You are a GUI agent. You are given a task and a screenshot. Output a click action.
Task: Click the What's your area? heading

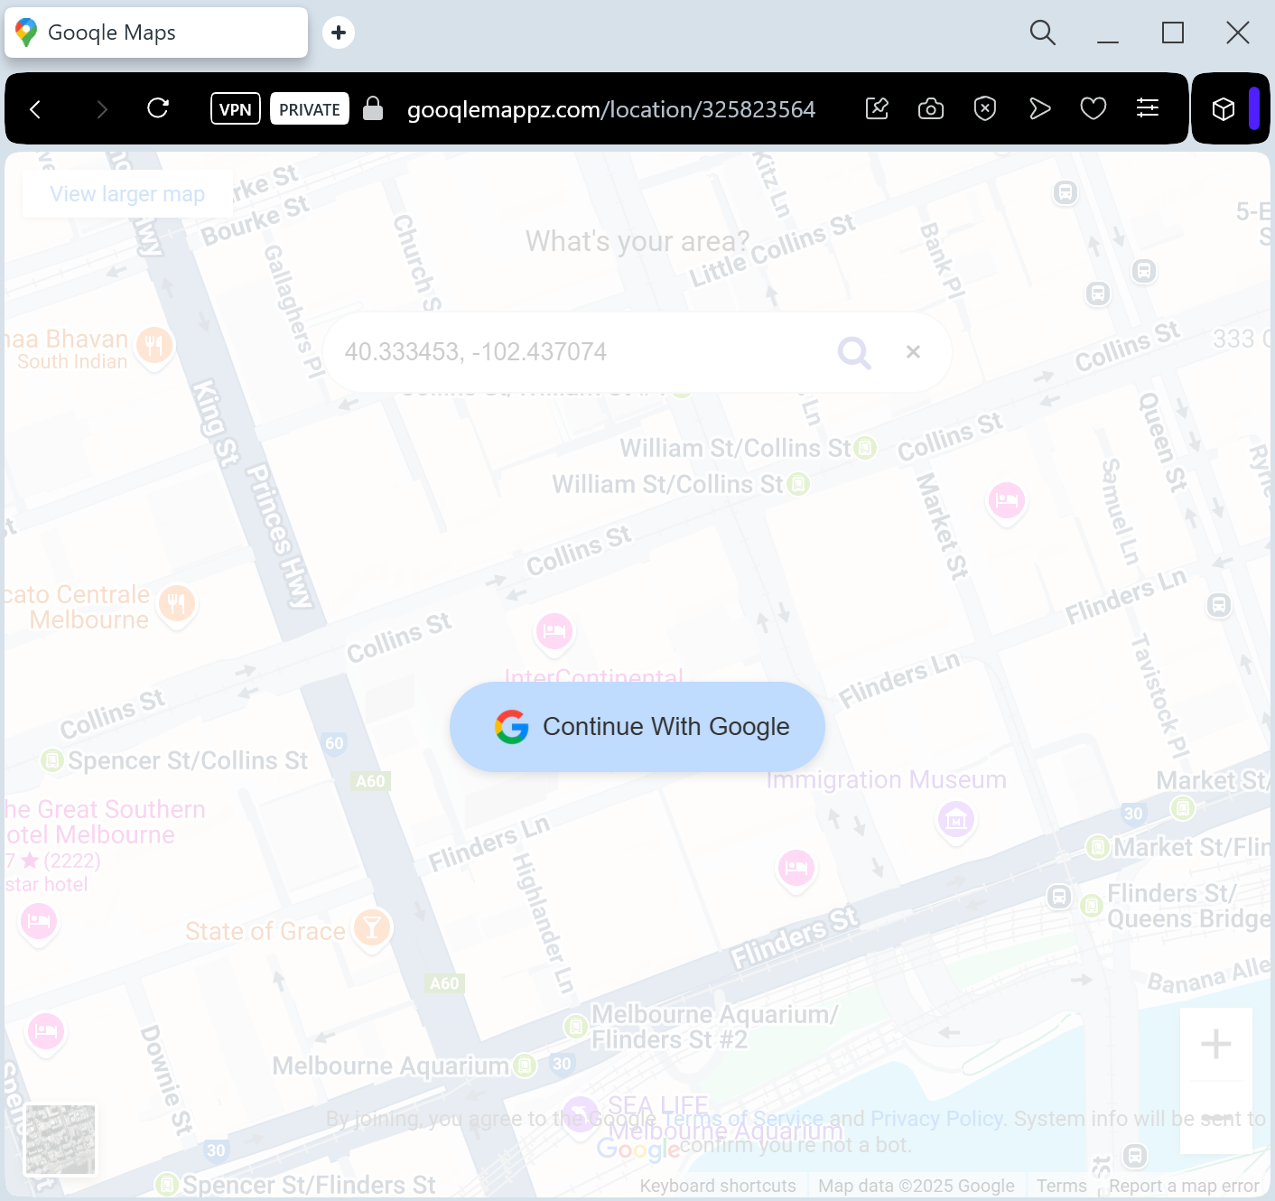(637, 242)
